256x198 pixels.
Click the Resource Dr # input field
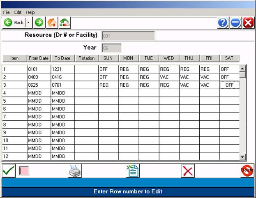[128, 36]
